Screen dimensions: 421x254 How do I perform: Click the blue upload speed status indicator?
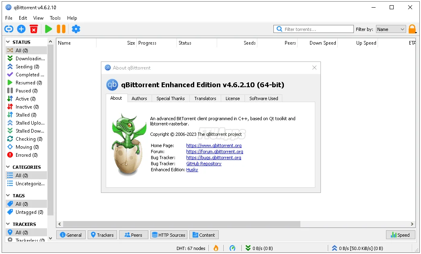point(357,248)
